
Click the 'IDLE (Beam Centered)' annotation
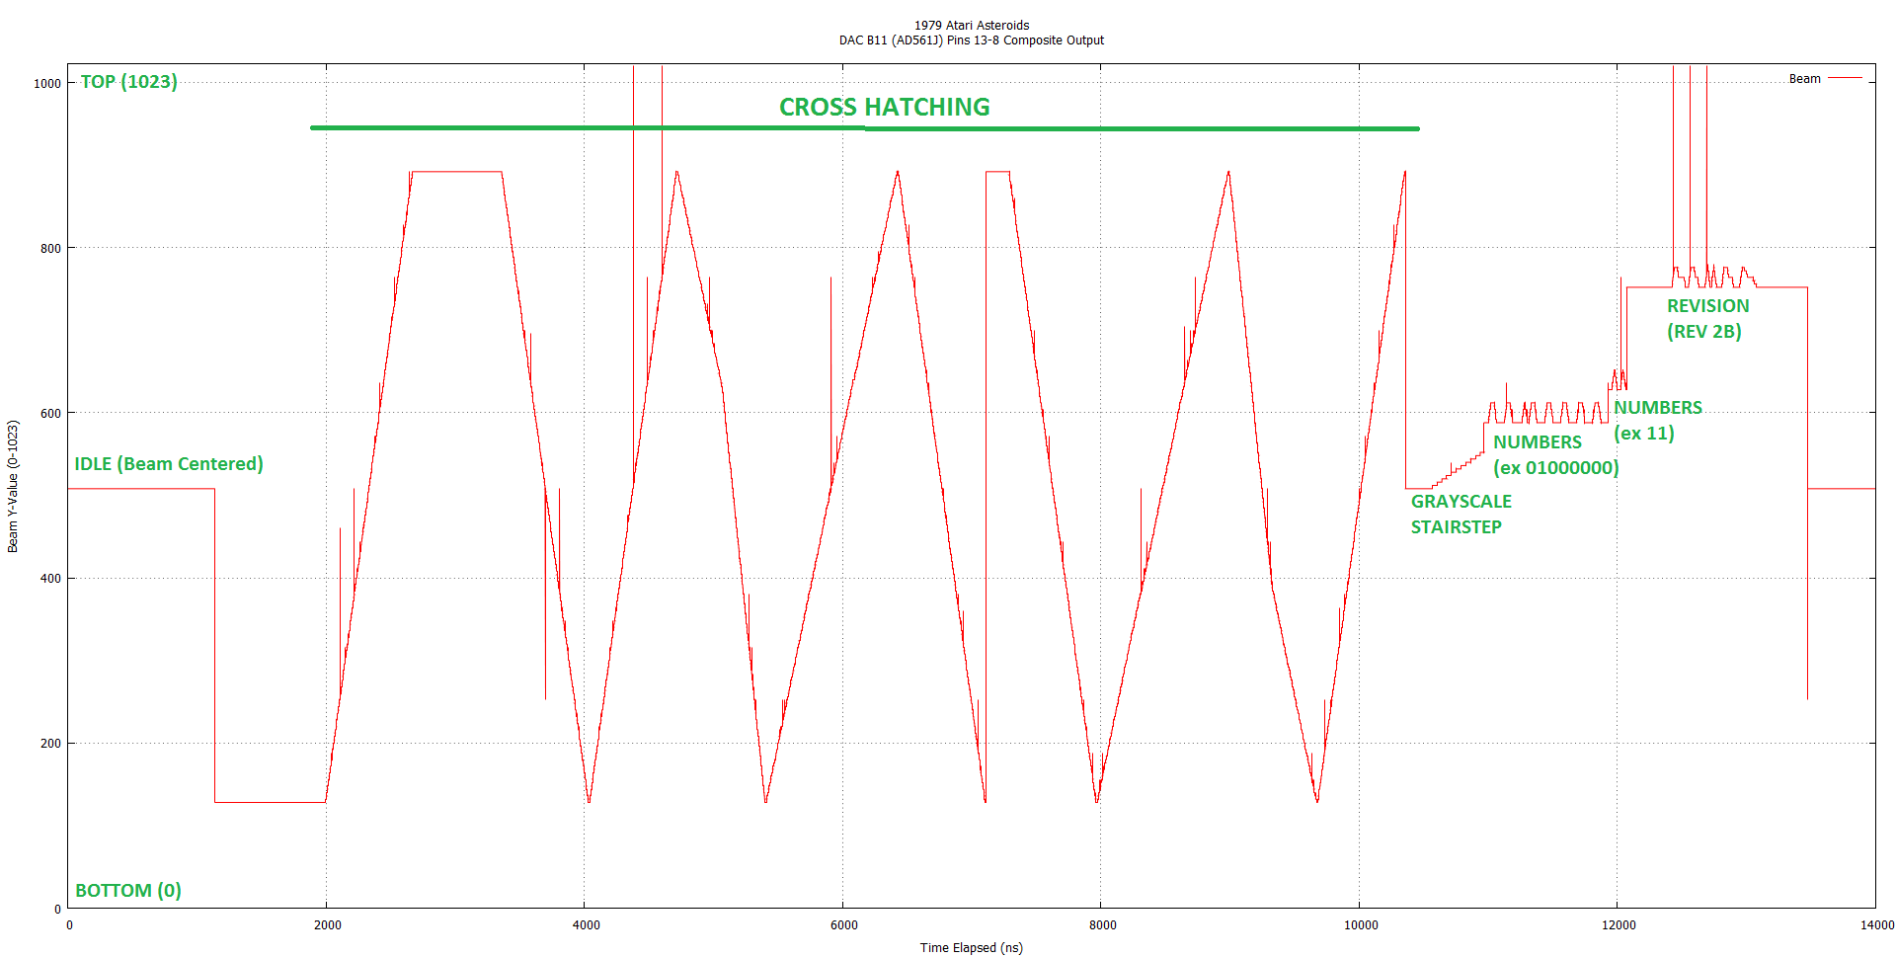pyautogui.click(x=169, y=464)
